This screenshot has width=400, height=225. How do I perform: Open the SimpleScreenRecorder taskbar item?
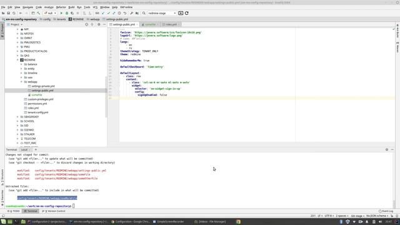(169, 222)
